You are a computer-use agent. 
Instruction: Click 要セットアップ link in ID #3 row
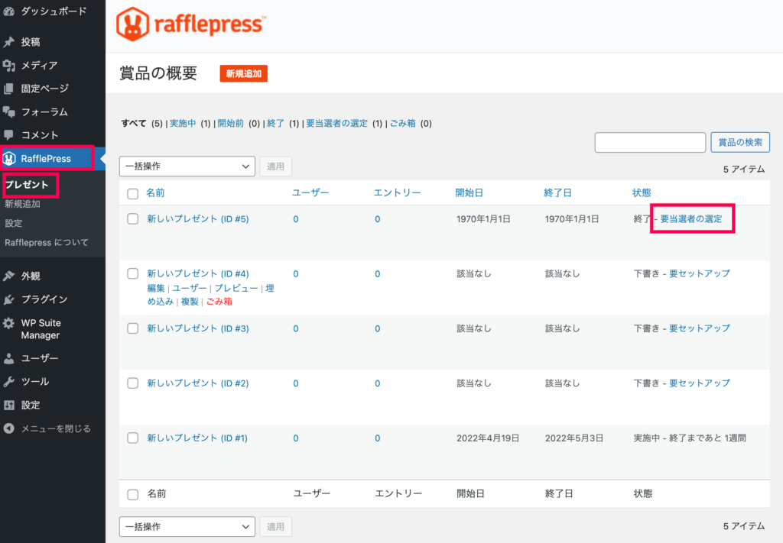tap(700, 328)
